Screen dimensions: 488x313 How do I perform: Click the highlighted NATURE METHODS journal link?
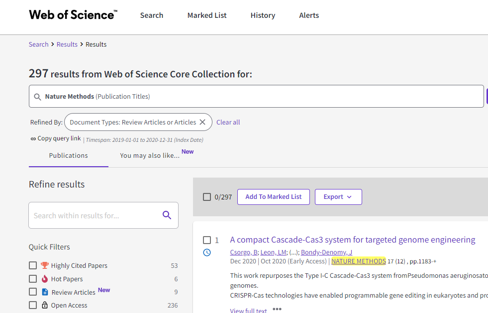click(359, 261)
